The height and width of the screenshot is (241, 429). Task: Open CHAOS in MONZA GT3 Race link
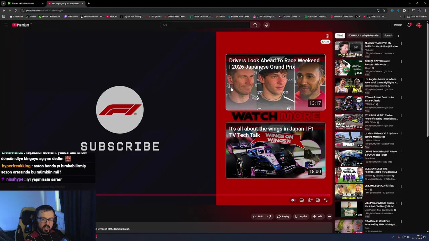click(x=380, y=153)
